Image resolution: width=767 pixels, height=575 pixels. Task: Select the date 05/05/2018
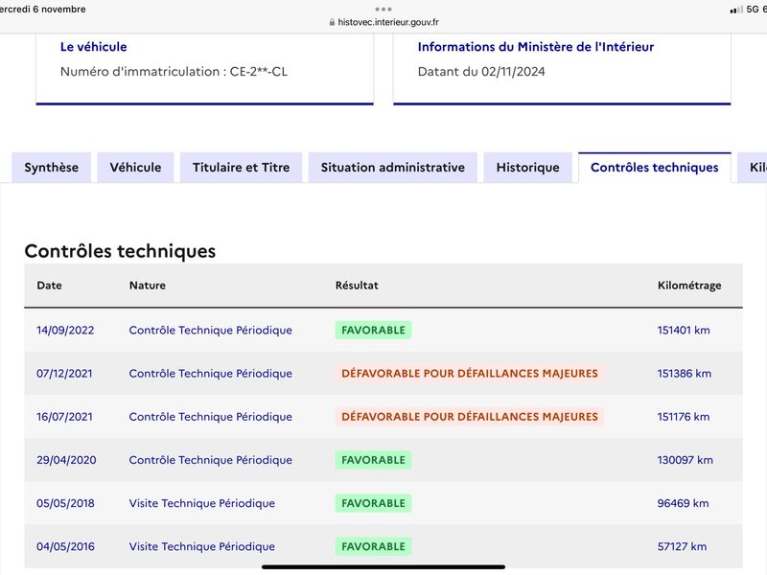coord(65,503)
